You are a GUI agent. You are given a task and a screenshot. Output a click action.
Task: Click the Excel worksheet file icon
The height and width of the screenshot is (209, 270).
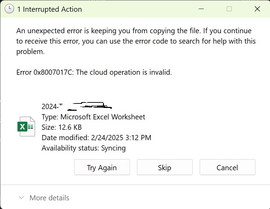pos(26,127)
